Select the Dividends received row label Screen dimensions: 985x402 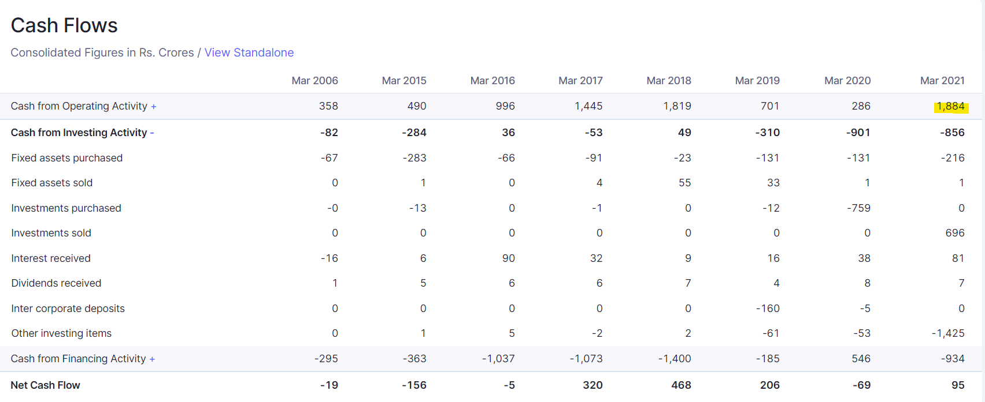tap(56, 283)
